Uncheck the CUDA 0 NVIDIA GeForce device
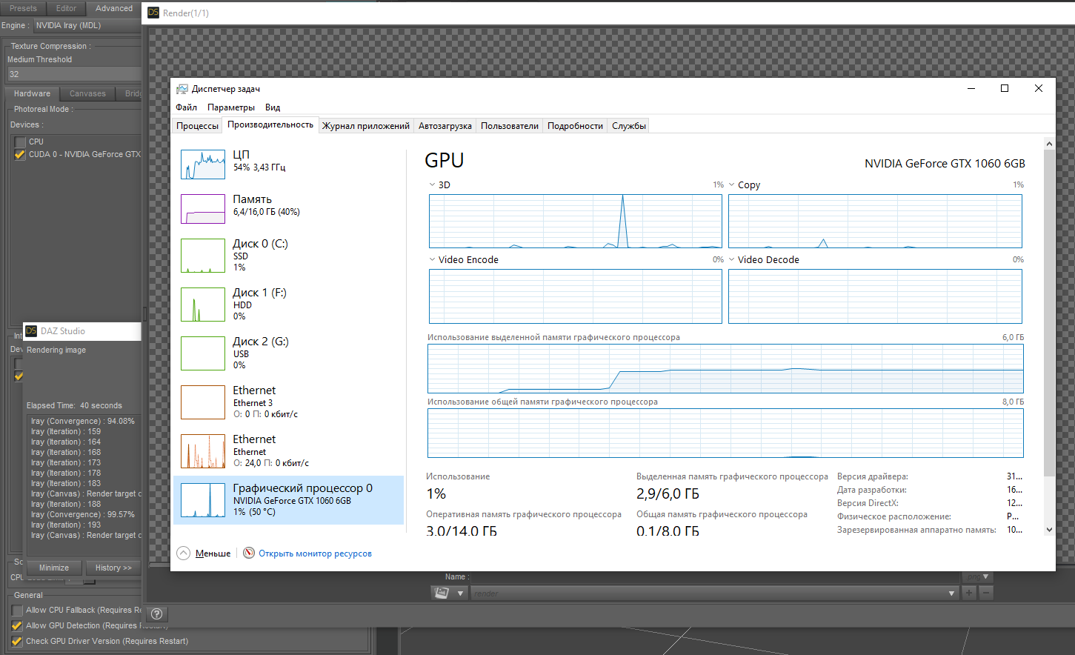 point(20,154)
